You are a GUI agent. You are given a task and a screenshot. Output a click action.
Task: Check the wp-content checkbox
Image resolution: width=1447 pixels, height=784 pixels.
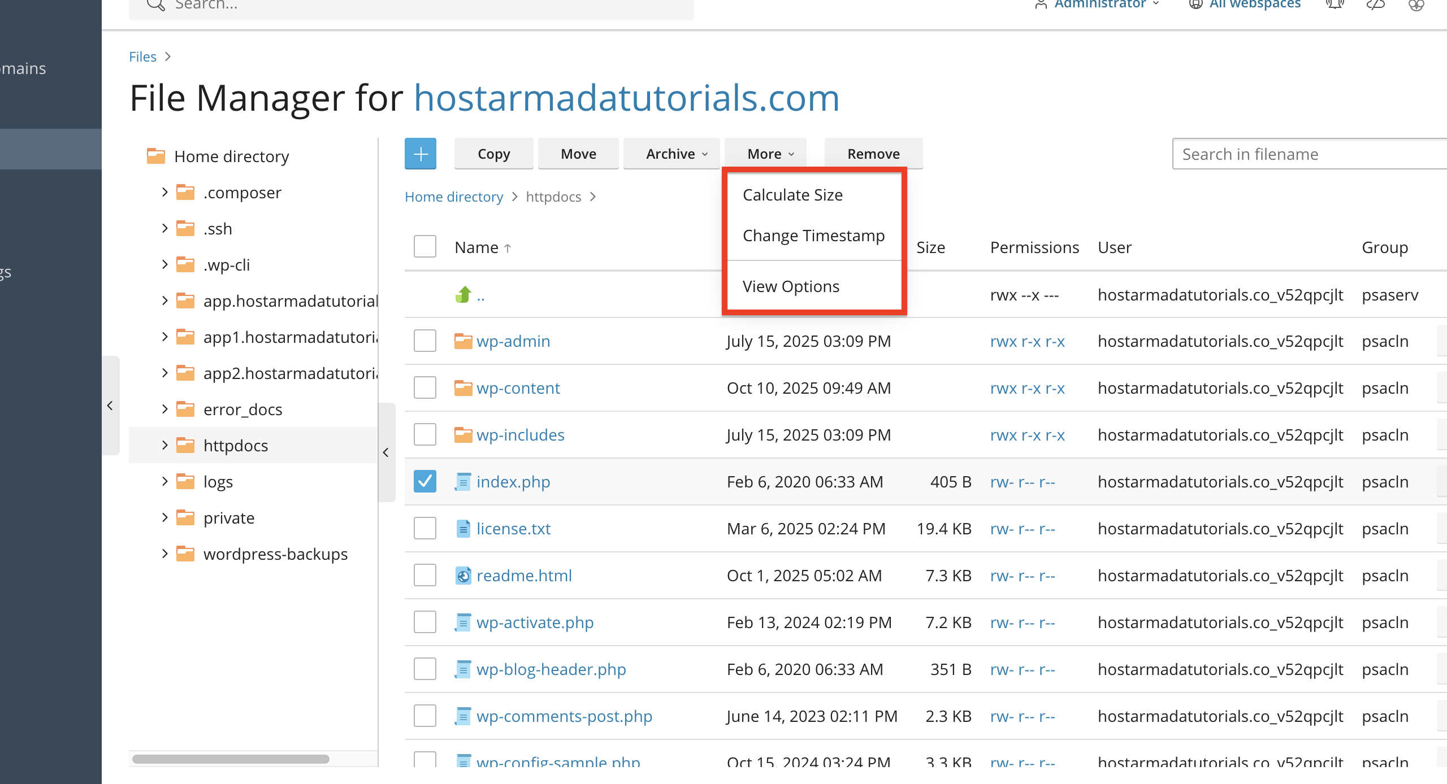424,387
